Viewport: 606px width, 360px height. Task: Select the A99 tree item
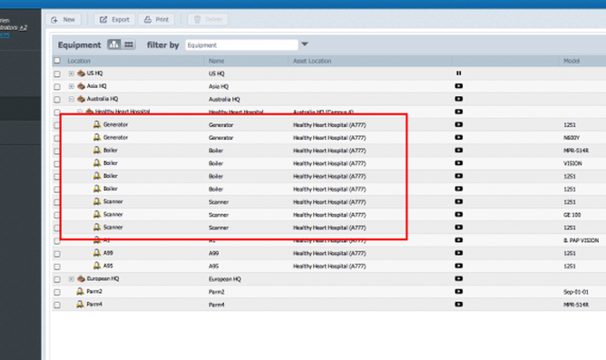point(108,253)
